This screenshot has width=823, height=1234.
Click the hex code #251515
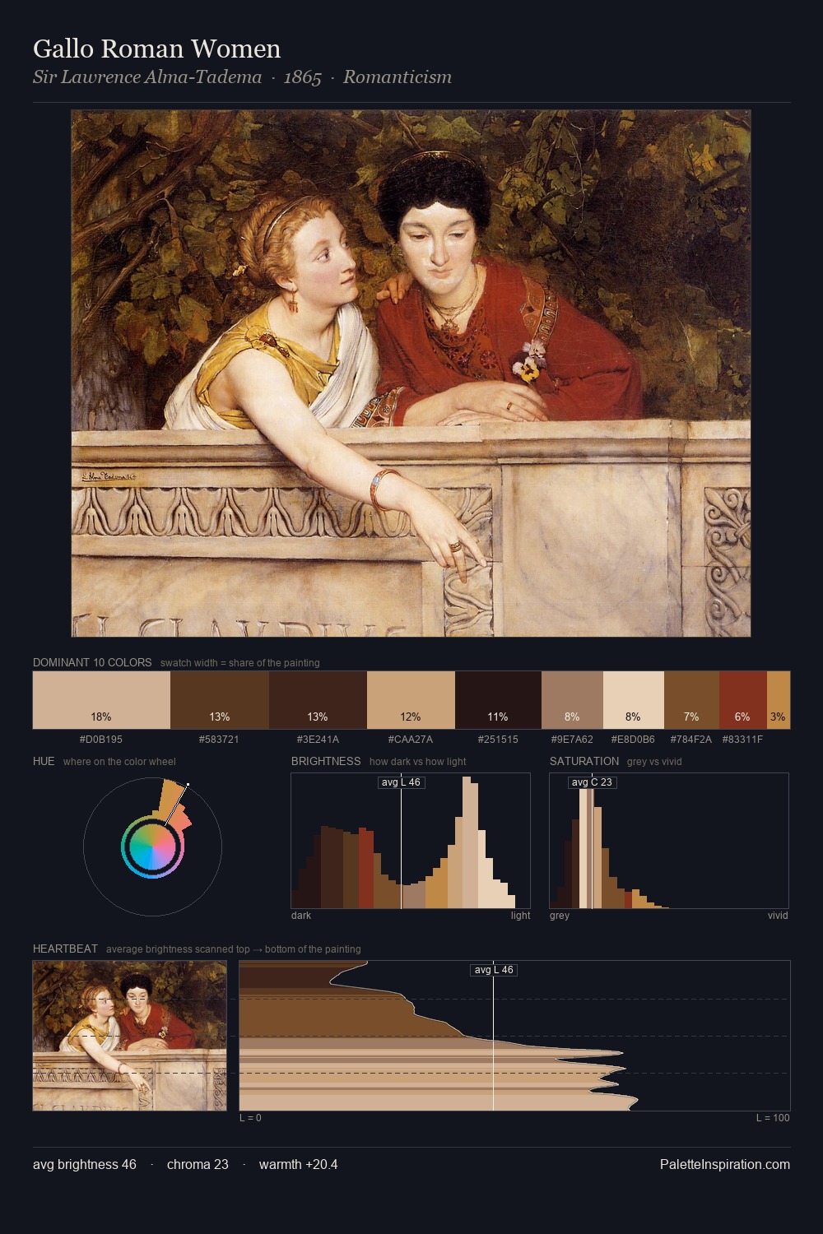(498, 740)
